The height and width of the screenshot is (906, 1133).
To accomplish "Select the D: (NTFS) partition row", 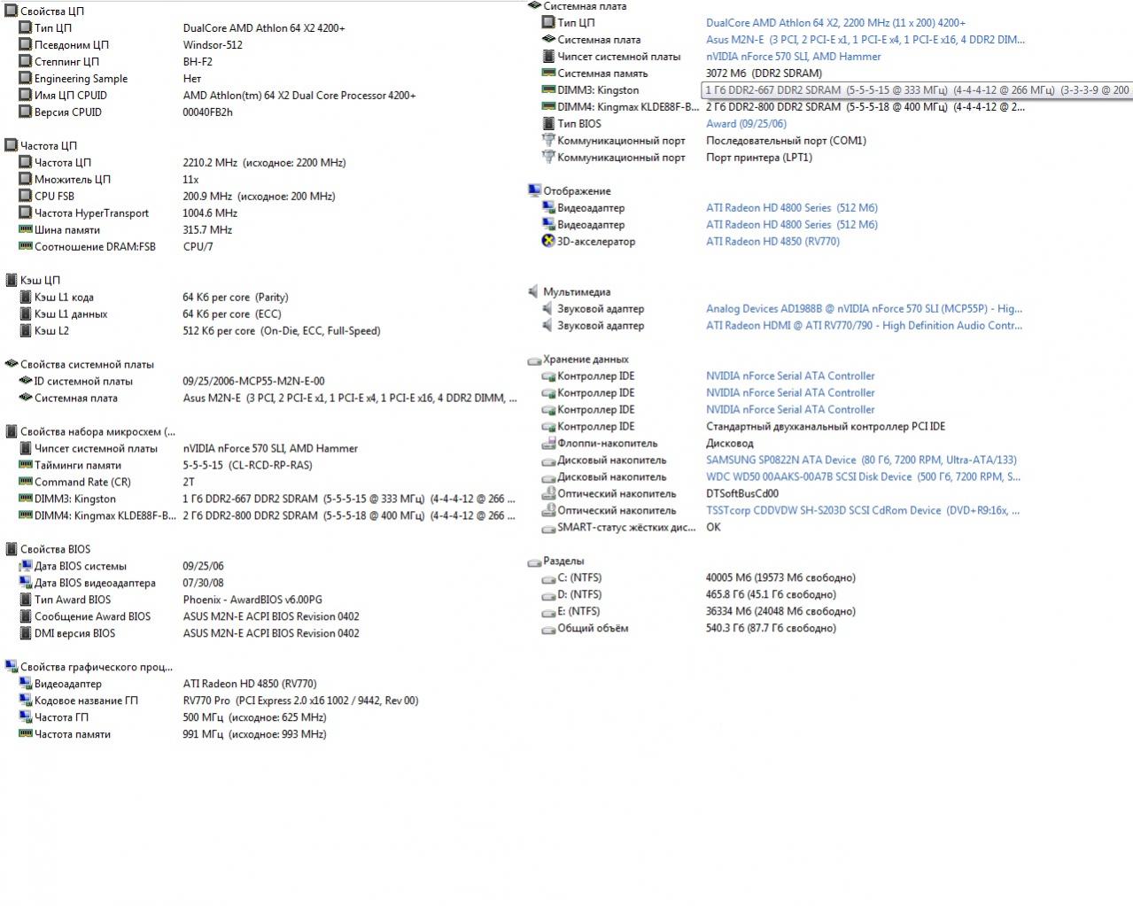I will pyautogui.click(x=579, y=594).
